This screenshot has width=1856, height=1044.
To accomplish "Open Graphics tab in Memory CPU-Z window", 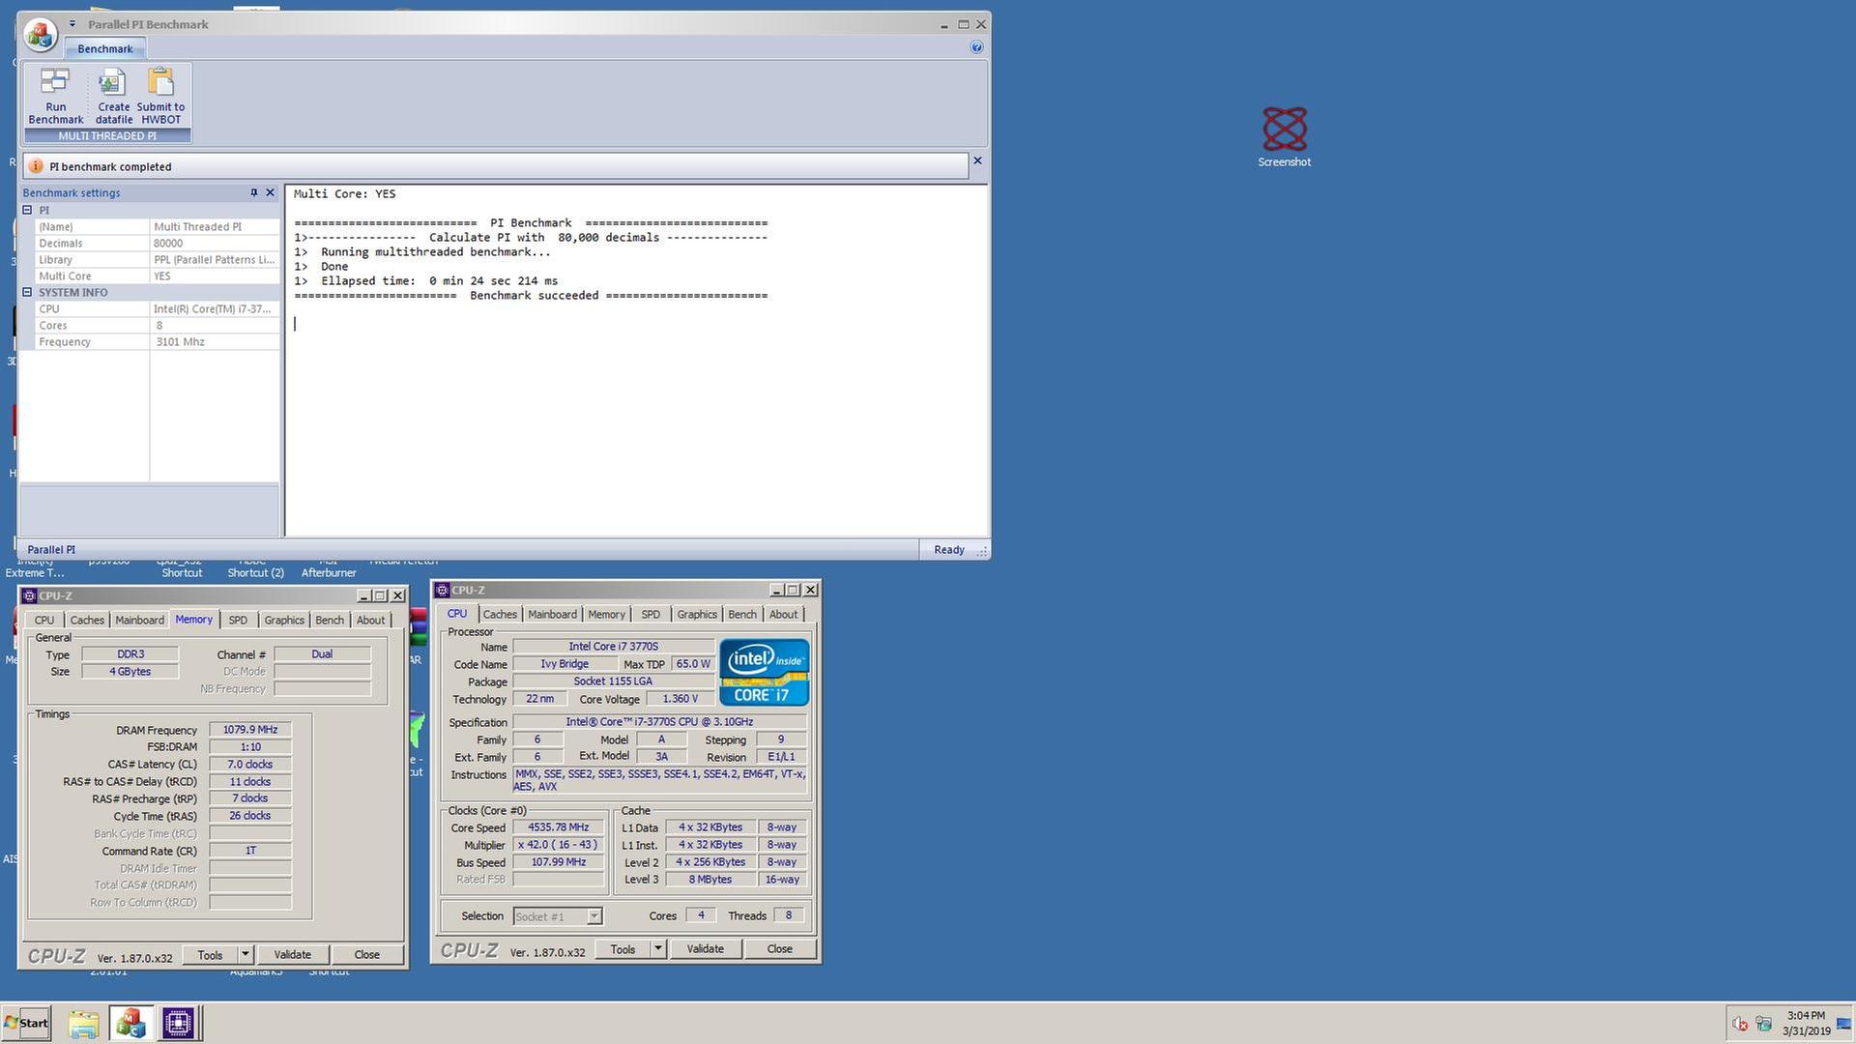I will [284, 621].
